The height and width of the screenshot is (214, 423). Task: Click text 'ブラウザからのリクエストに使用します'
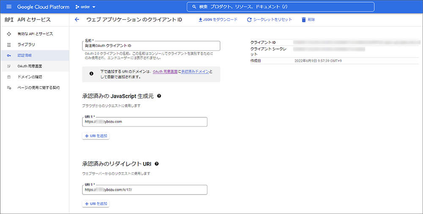(x=111, y=106)
